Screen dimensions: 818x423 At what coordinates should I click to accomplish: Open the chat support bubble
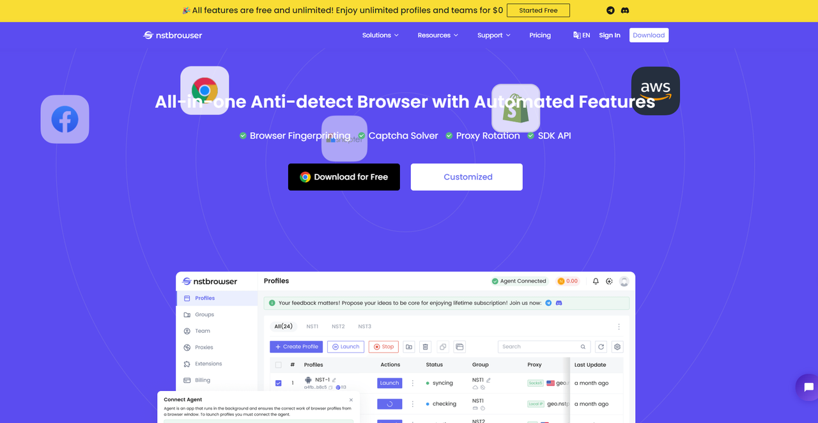[808, 387]
